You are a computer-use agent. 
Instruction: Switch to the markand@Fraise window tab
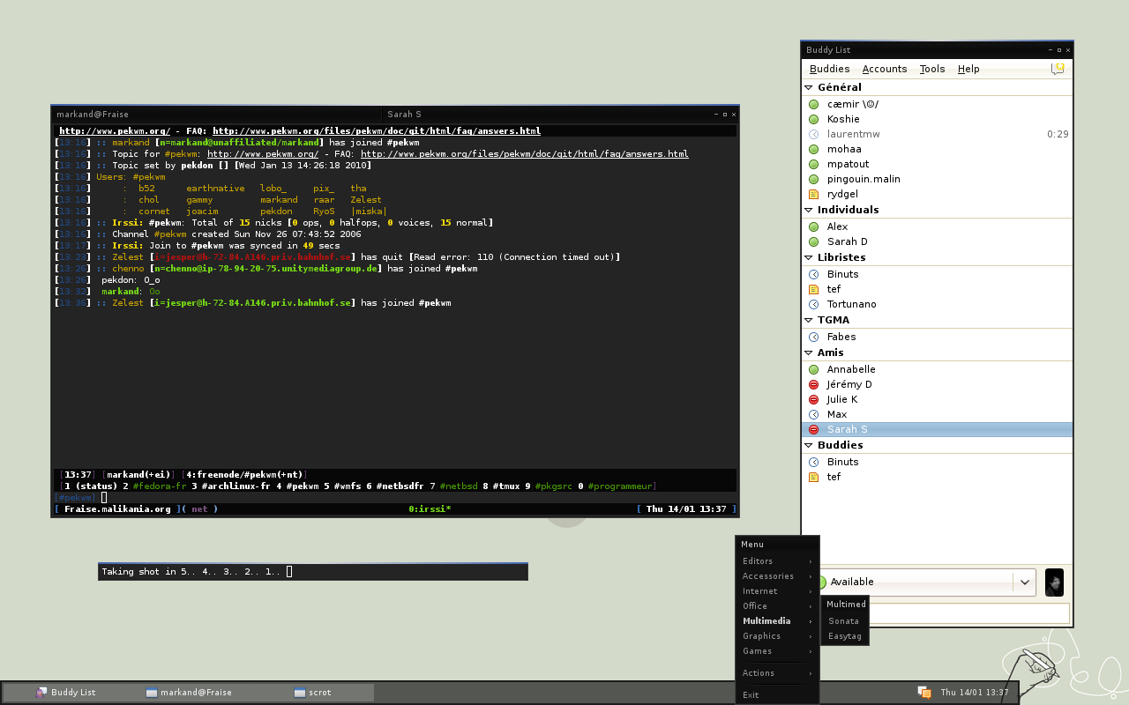point(217,114)
